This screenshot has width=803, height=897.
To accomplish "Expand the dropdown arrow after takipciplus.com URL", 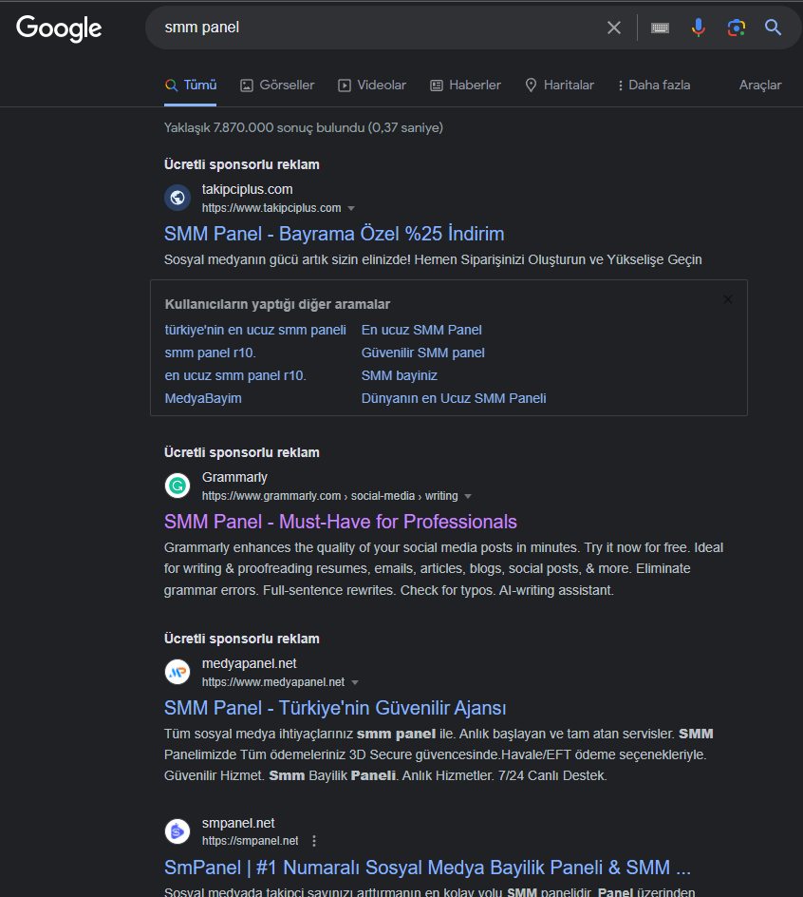I will 351,208.
